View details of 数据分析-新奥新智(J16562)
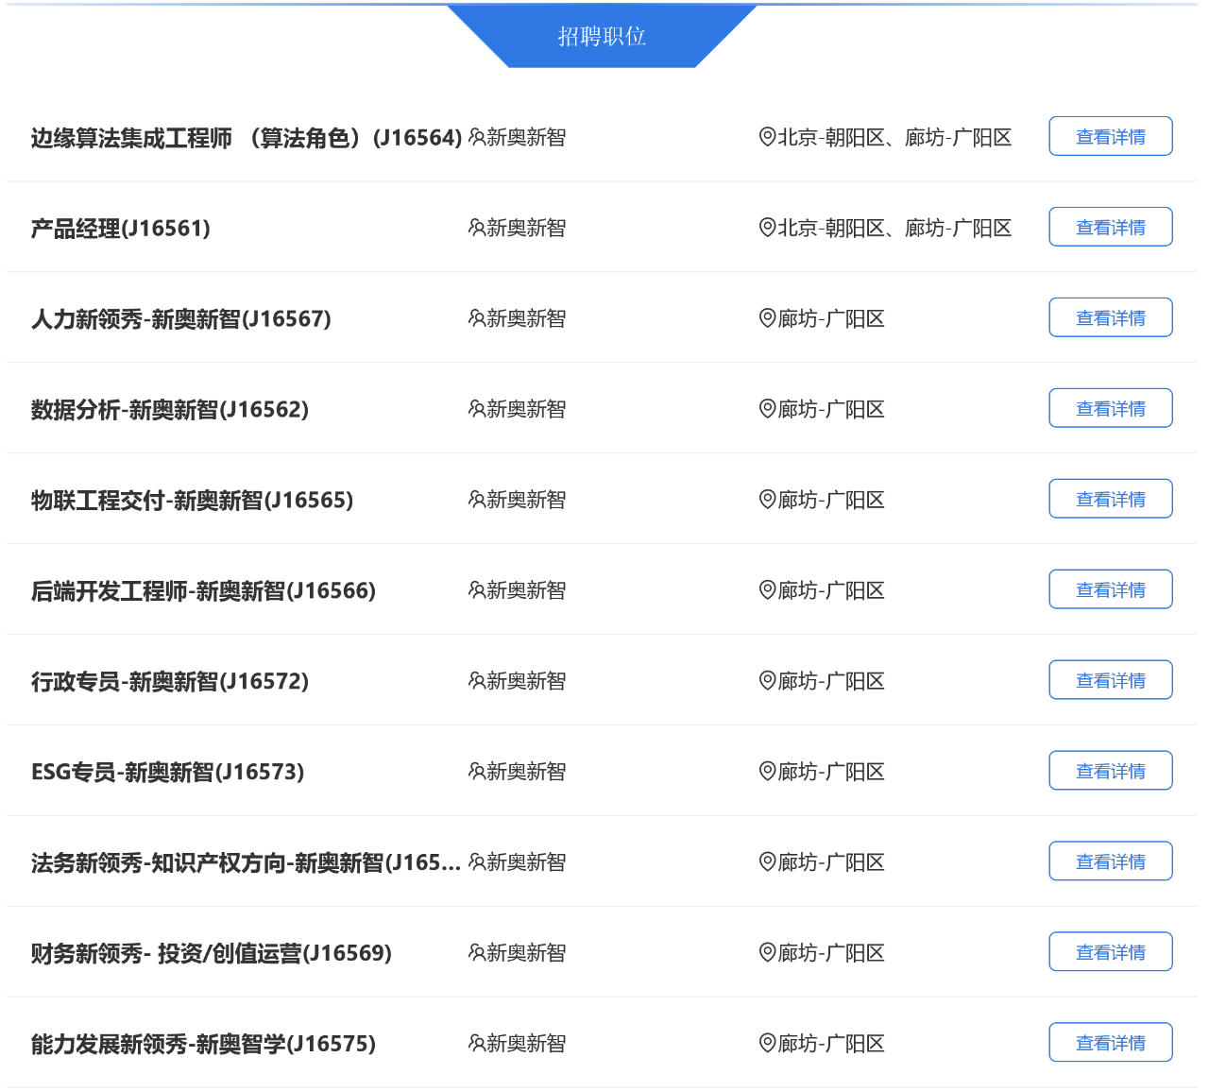The width and height of the screenshot is (1209, 1091). click(1111, 408)
